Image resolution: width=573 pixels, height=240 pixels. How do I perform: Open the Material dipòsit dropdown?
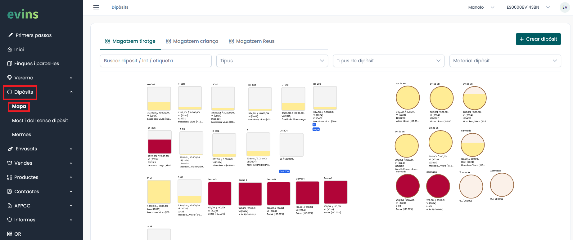coord(505,61)
